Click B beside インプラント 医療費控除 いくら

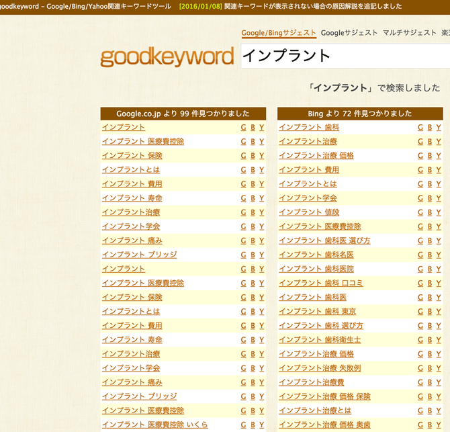click(253, 425)
